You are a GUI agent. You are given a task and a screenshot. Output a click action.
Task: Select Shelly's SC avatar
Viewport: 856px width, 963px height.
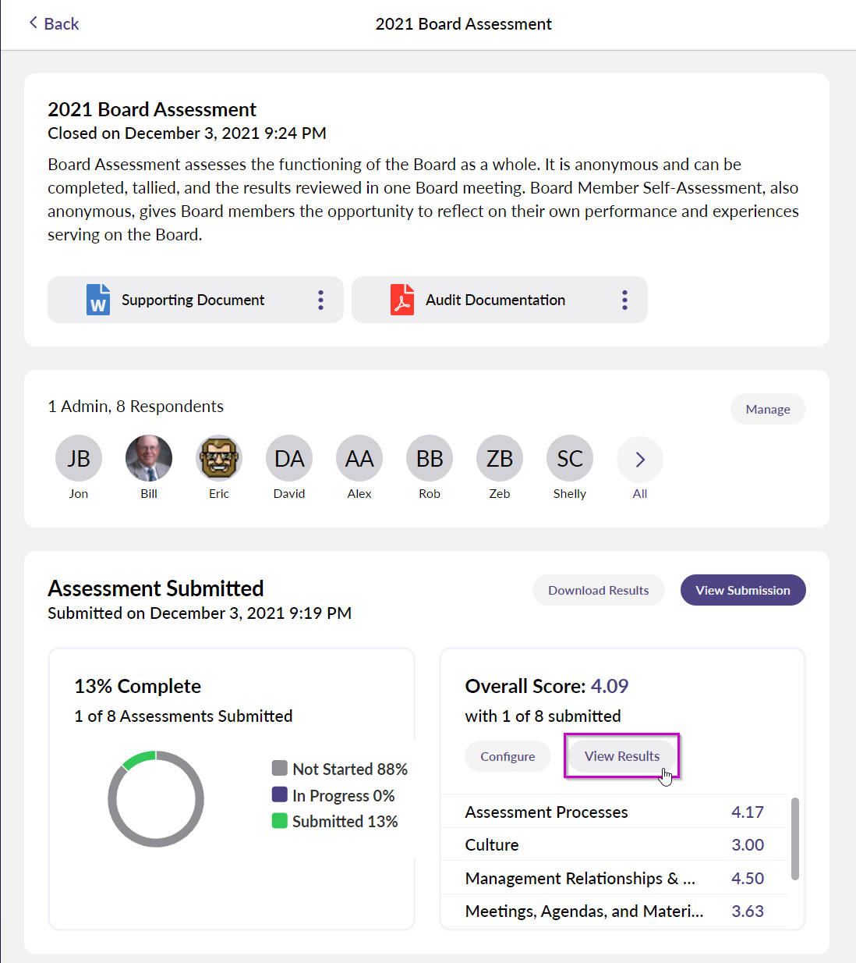tap(570, 458)
